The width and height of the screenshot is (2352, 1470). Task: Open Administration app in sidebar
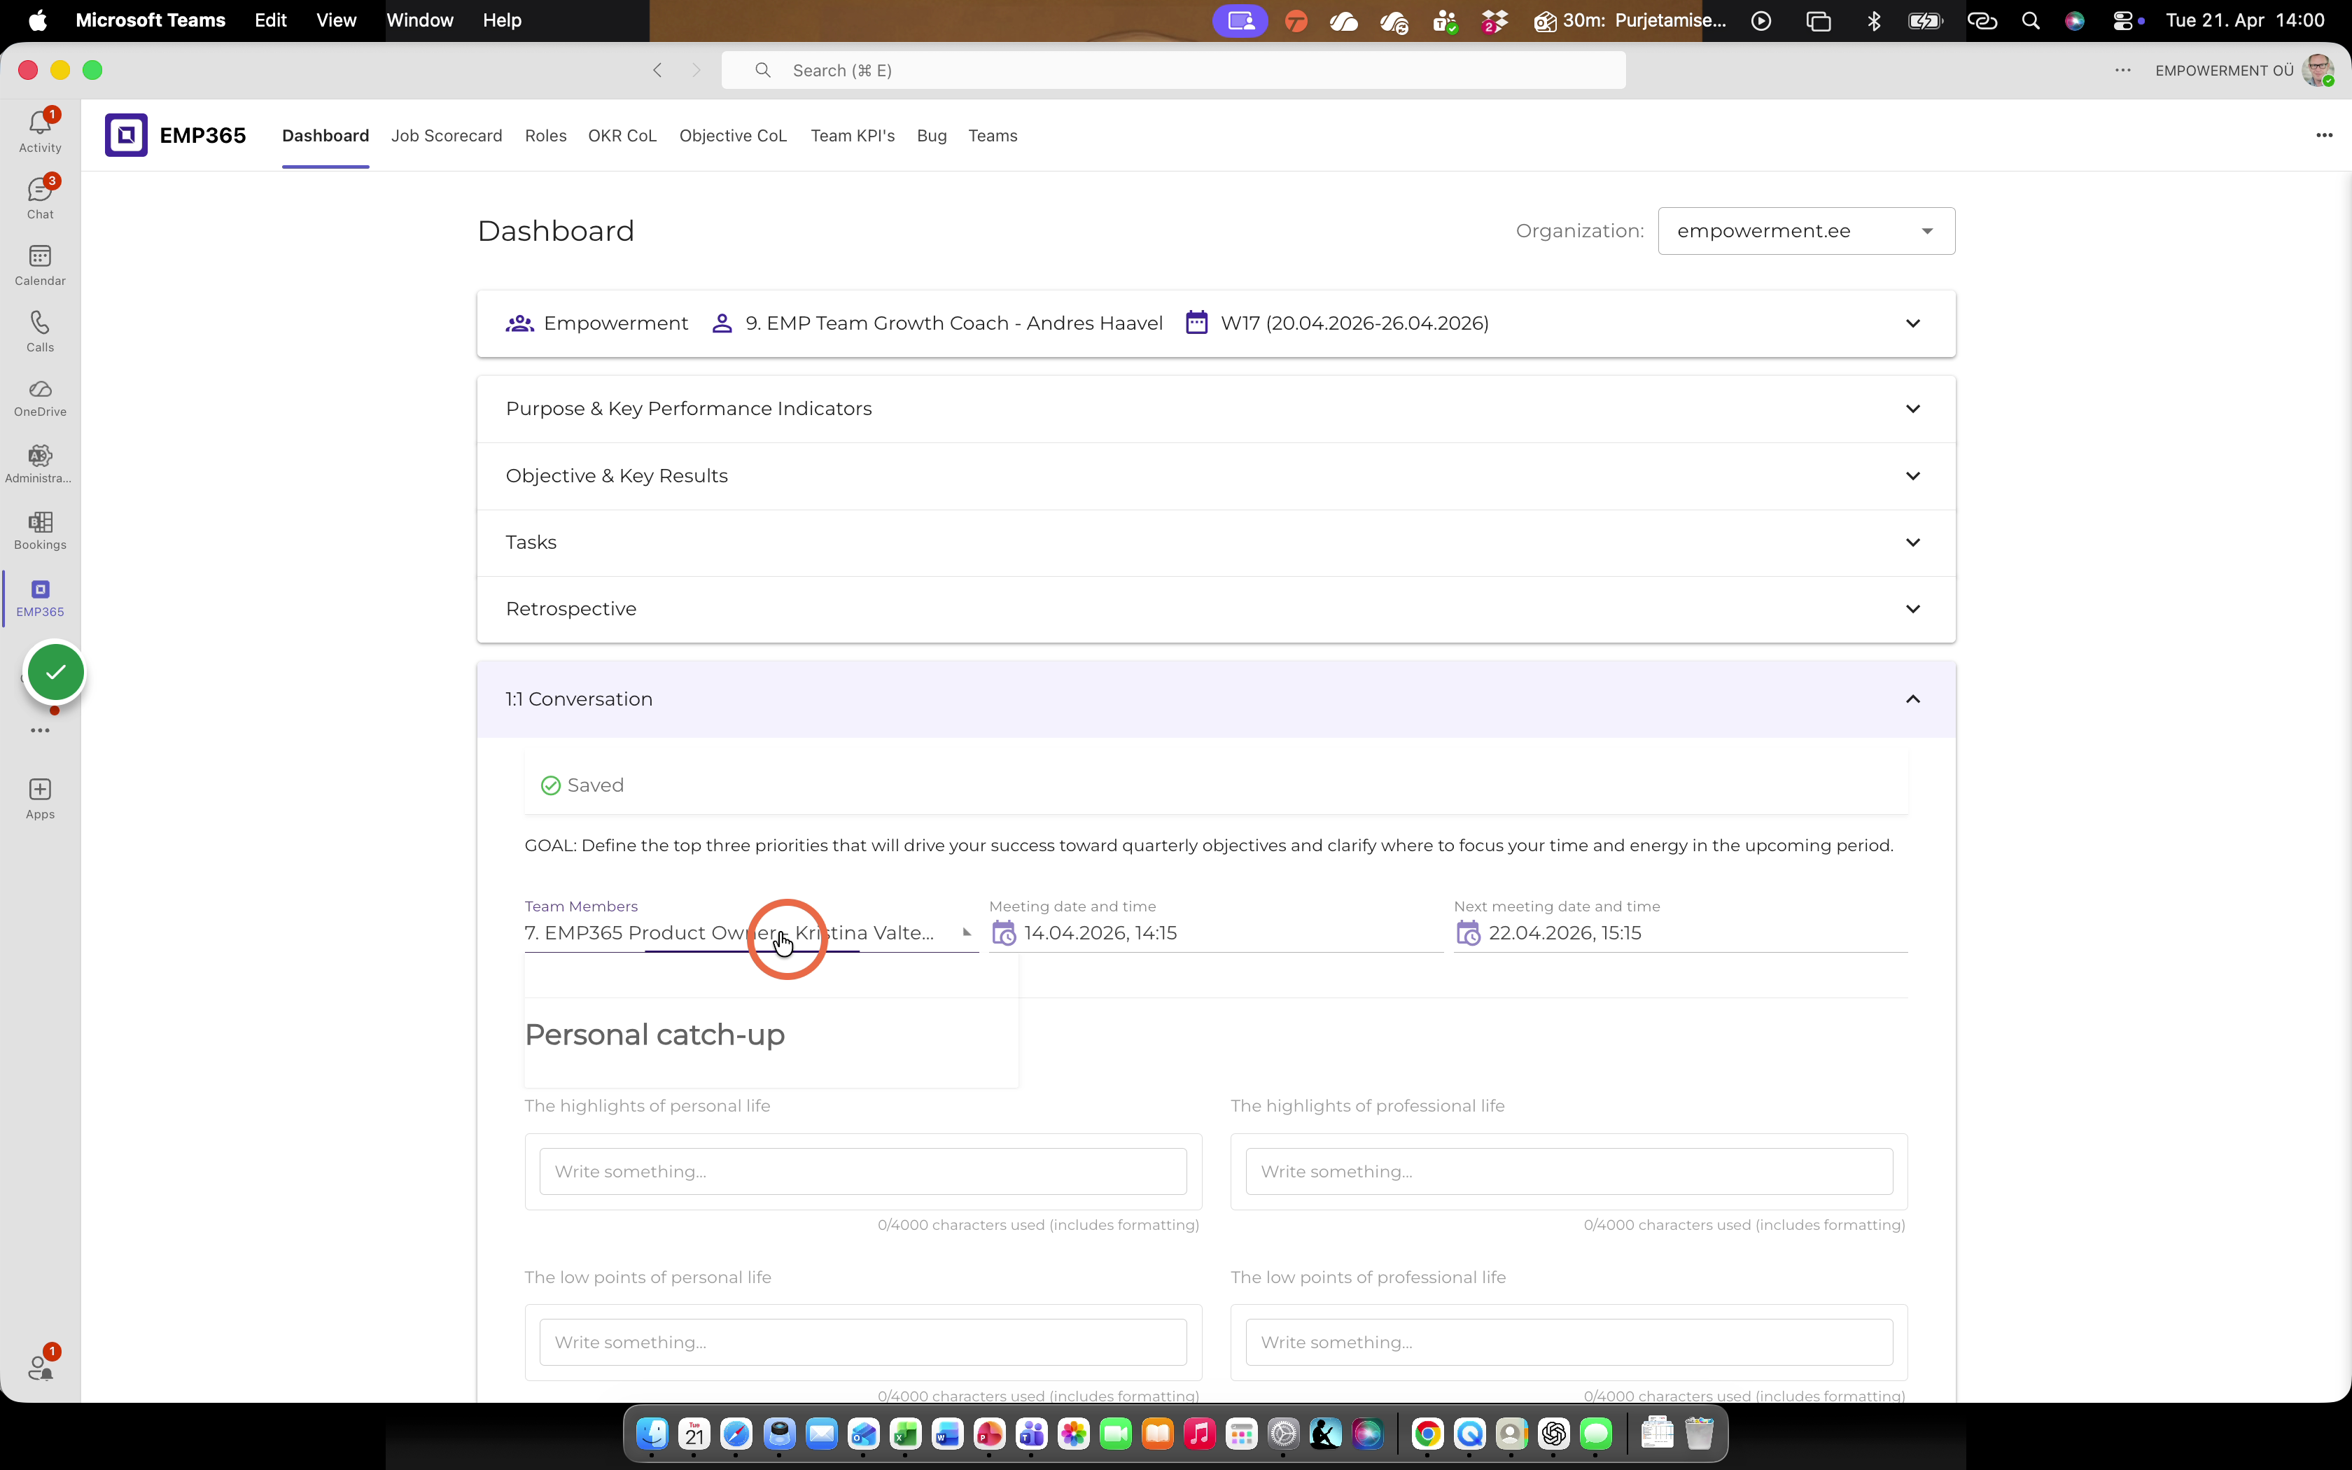(x=40, y=463)
